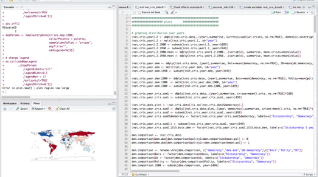Open the code tools wand dropdown arrow

pyautogui.click(x=176, y=12)
